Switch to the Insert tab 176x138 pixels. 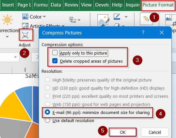click(x=8, y=5)
